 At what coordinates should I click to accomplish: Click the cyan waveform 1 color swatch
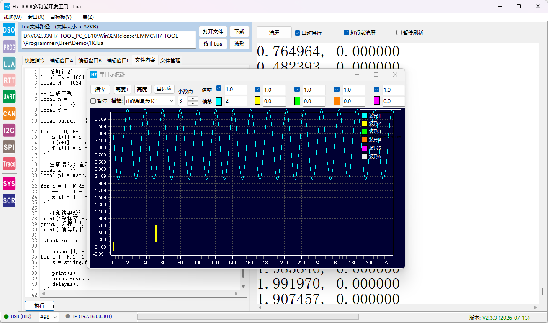point(219,101)
